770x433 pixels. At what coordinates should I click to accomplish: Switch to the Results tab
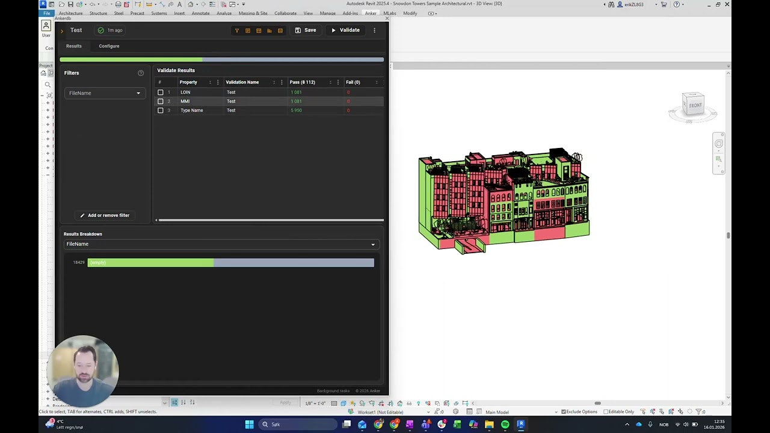click(x=74, y=46)
